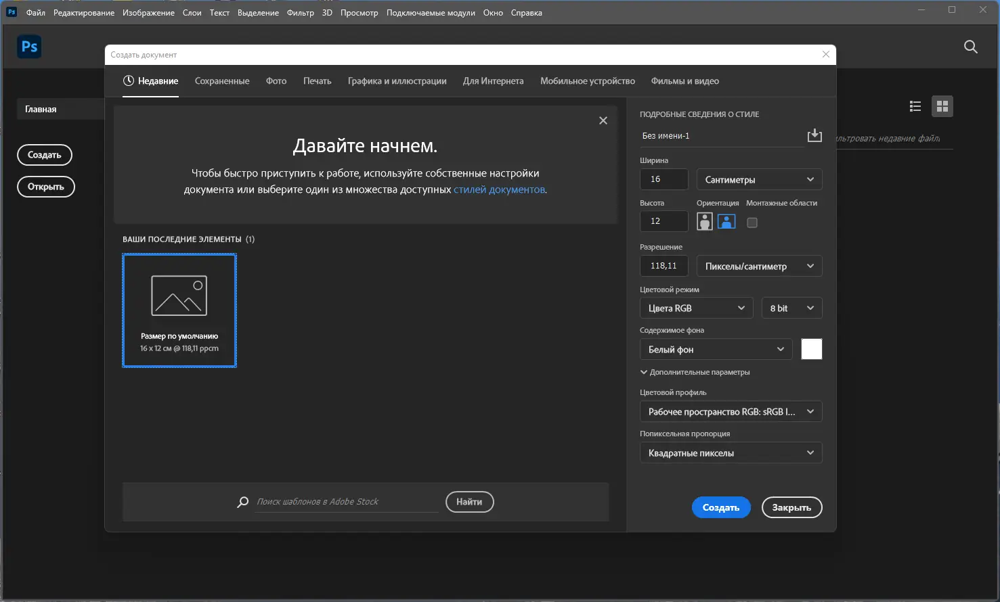The height and width of the screenshot is (602, 1000).
Task: Dismiss the Давайте начнем banner
Action: (x=603, y=120)
